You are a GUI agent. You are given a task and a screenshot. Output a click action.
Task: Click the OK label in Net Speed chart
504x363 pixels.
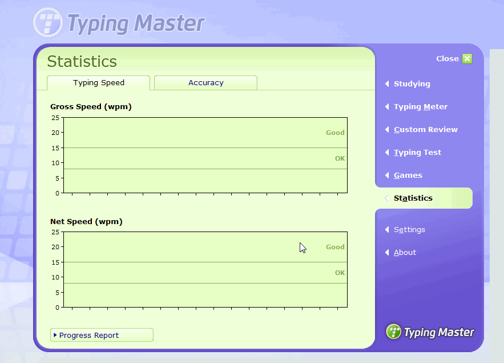coord(340,273)
